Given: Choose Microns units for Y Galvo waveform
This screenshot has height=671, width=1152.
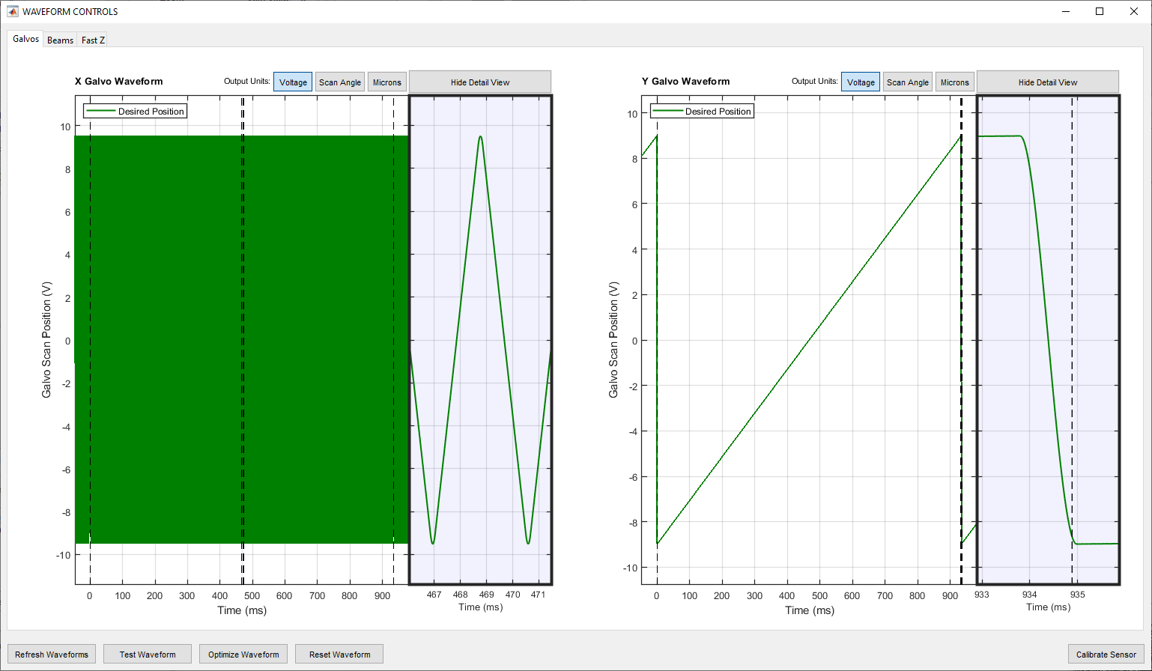Looking at the screenshot, I should coord(954,82).
